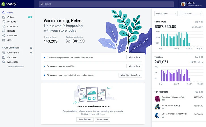The height and width of the screenshot is (127, 206).
Task: Click the View all channels link
Action: [15, 66]
